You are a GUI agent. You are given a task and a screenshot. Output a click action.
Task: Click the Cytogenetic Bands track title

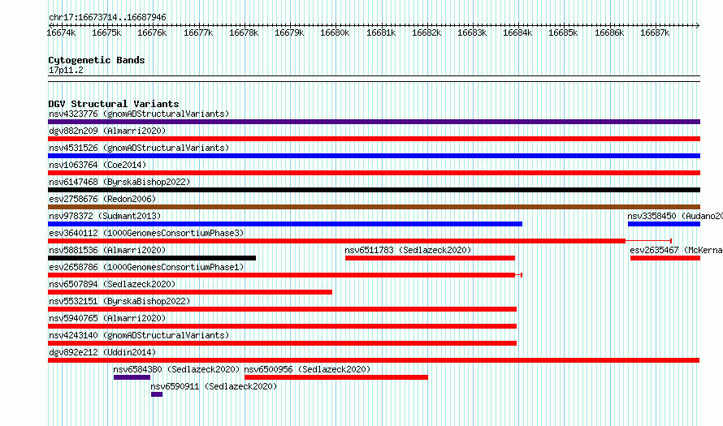tap(97, 60)
